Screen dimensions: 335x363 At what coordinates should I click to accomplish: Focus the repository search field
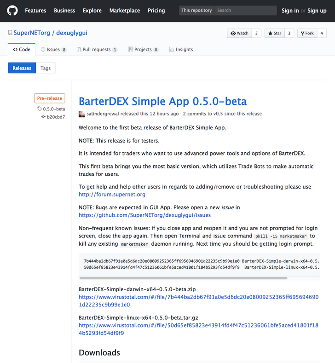246,11
